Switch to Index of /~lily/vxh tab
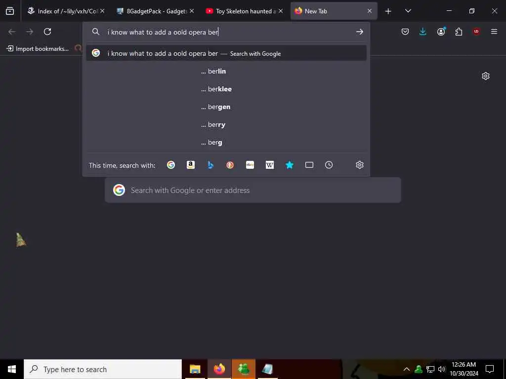Image resolution: width=506 pixels, height=379 pixels. click(x=63, y=11)
